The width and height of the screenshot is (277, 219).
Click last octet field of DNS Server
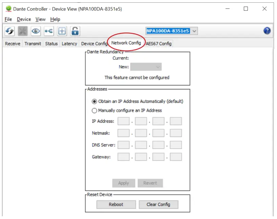[x=176, y=145]
